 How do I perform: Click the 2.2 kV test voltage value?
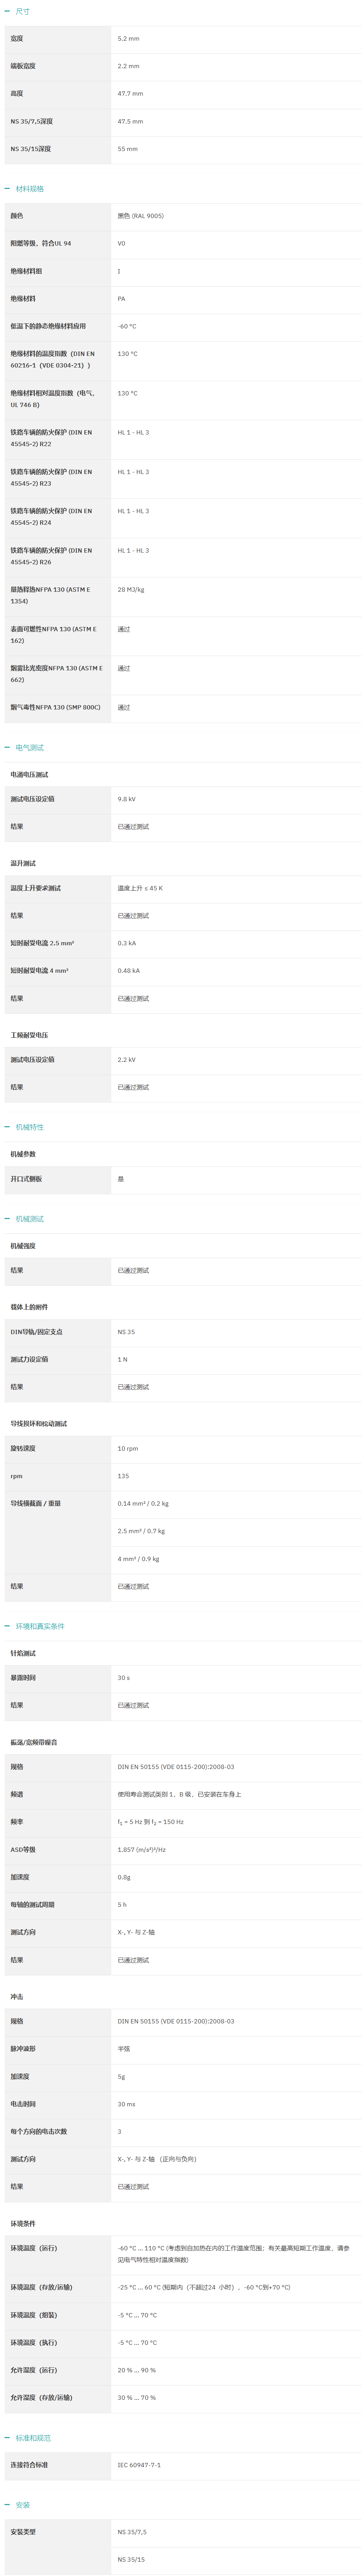(127, 1059)
